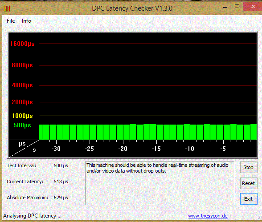Click the Absolute Maximum label
262x222 pixels.
(28, 198)
